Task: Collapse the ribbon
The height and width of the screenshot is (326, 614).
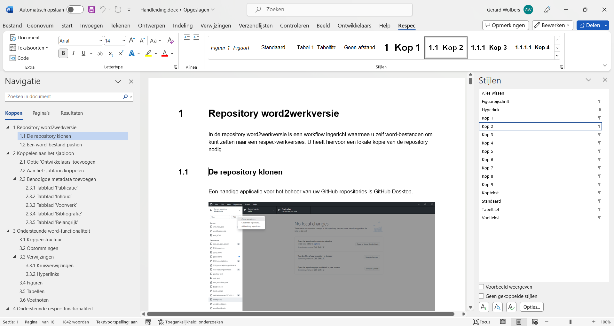Action: click(x=605, y=66)
